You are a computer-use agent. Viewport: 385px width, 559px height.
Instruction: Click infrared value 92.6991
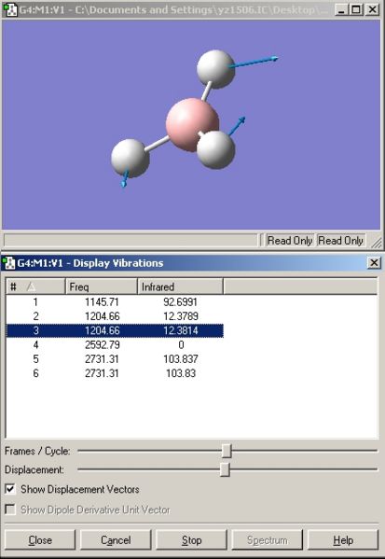180,302
